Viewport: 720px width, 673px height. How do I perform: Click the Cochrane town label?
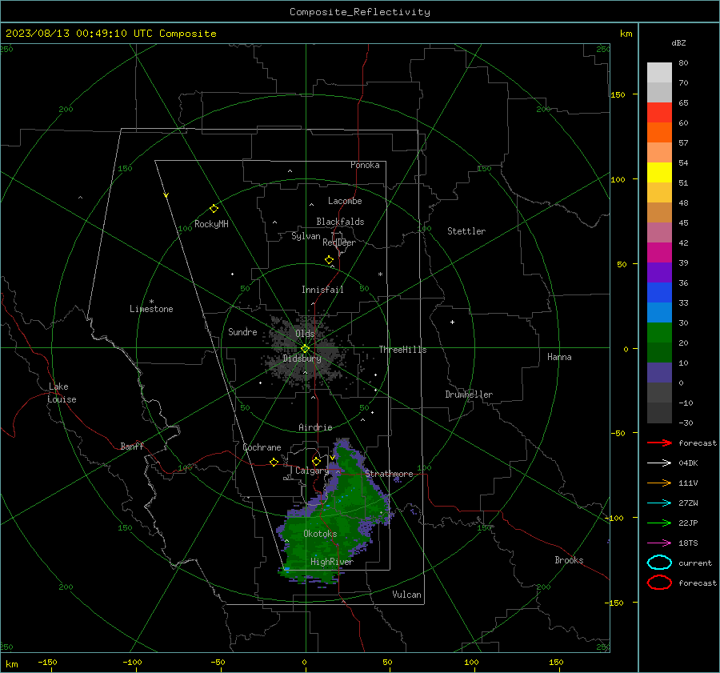(262, 447)
